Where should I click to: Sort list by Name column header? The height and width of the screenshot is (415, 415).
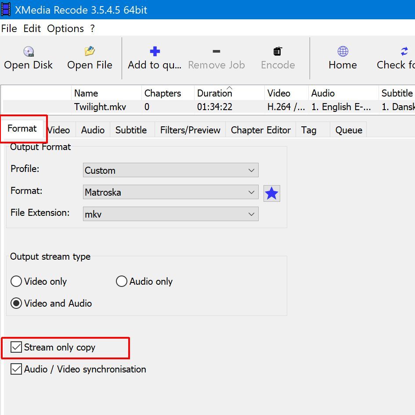click(107, 93)
